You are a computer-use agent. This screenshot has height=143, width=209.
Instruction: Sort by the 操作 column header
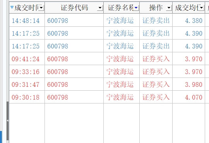tap(156, 8)
